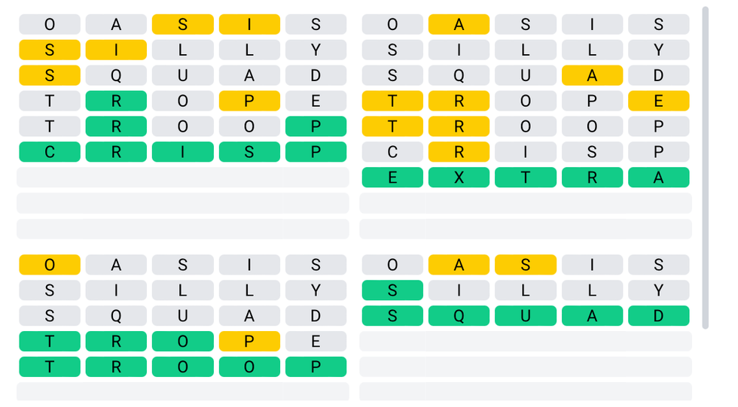Click the vertical scrollbar on the right edge
Viewport: 738px width, 407px height.
pos(705,166)
